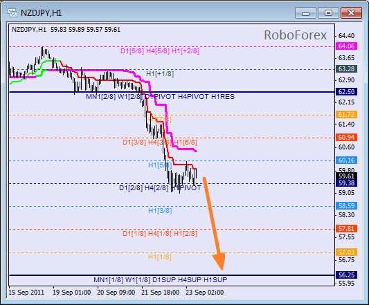Select the 63.28 price level tag
Screen dimensions: 369x305
(346, 69)
